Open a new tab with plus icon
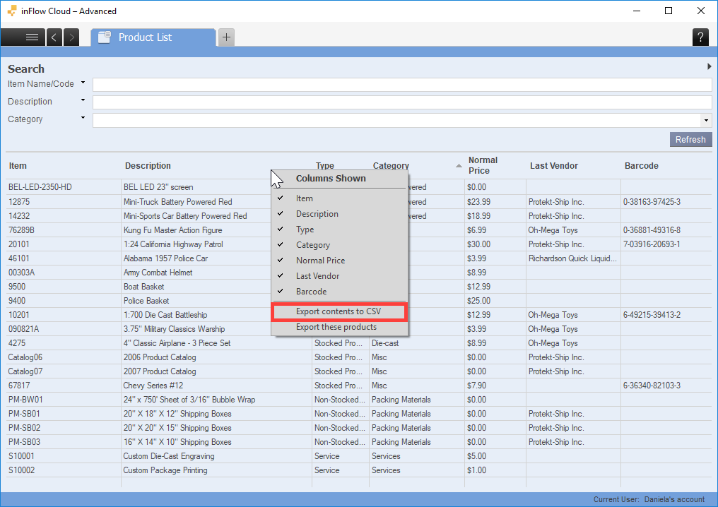 click(225, 37)
